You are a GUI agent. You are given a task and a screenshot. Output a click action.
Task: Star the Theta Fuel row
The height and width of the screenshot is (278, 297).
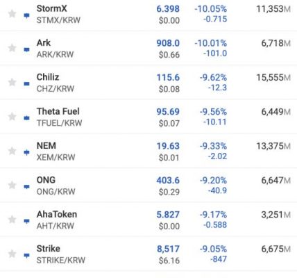point(12,117)
